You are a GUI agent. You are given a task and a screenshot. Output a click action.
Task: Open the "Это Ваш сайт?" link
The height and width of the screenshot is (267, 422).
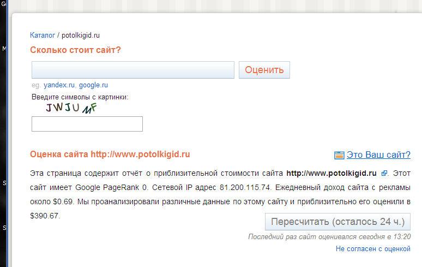click(x=378, y=155)
